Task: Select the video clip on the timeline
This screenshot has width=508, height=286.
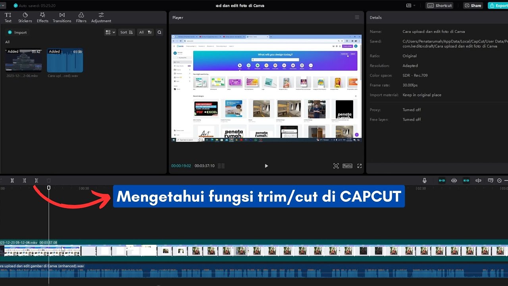Action: point(254,251)
